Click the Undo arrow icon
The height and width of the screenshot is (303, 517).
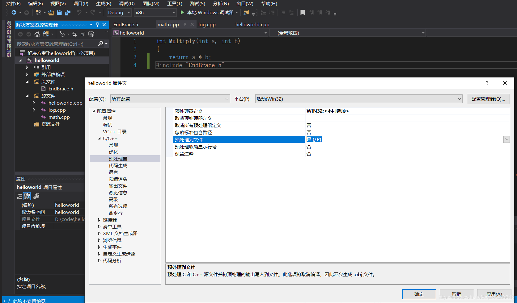[79, 13]
